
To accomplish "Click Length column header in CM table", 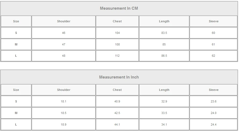I will 164,21.
